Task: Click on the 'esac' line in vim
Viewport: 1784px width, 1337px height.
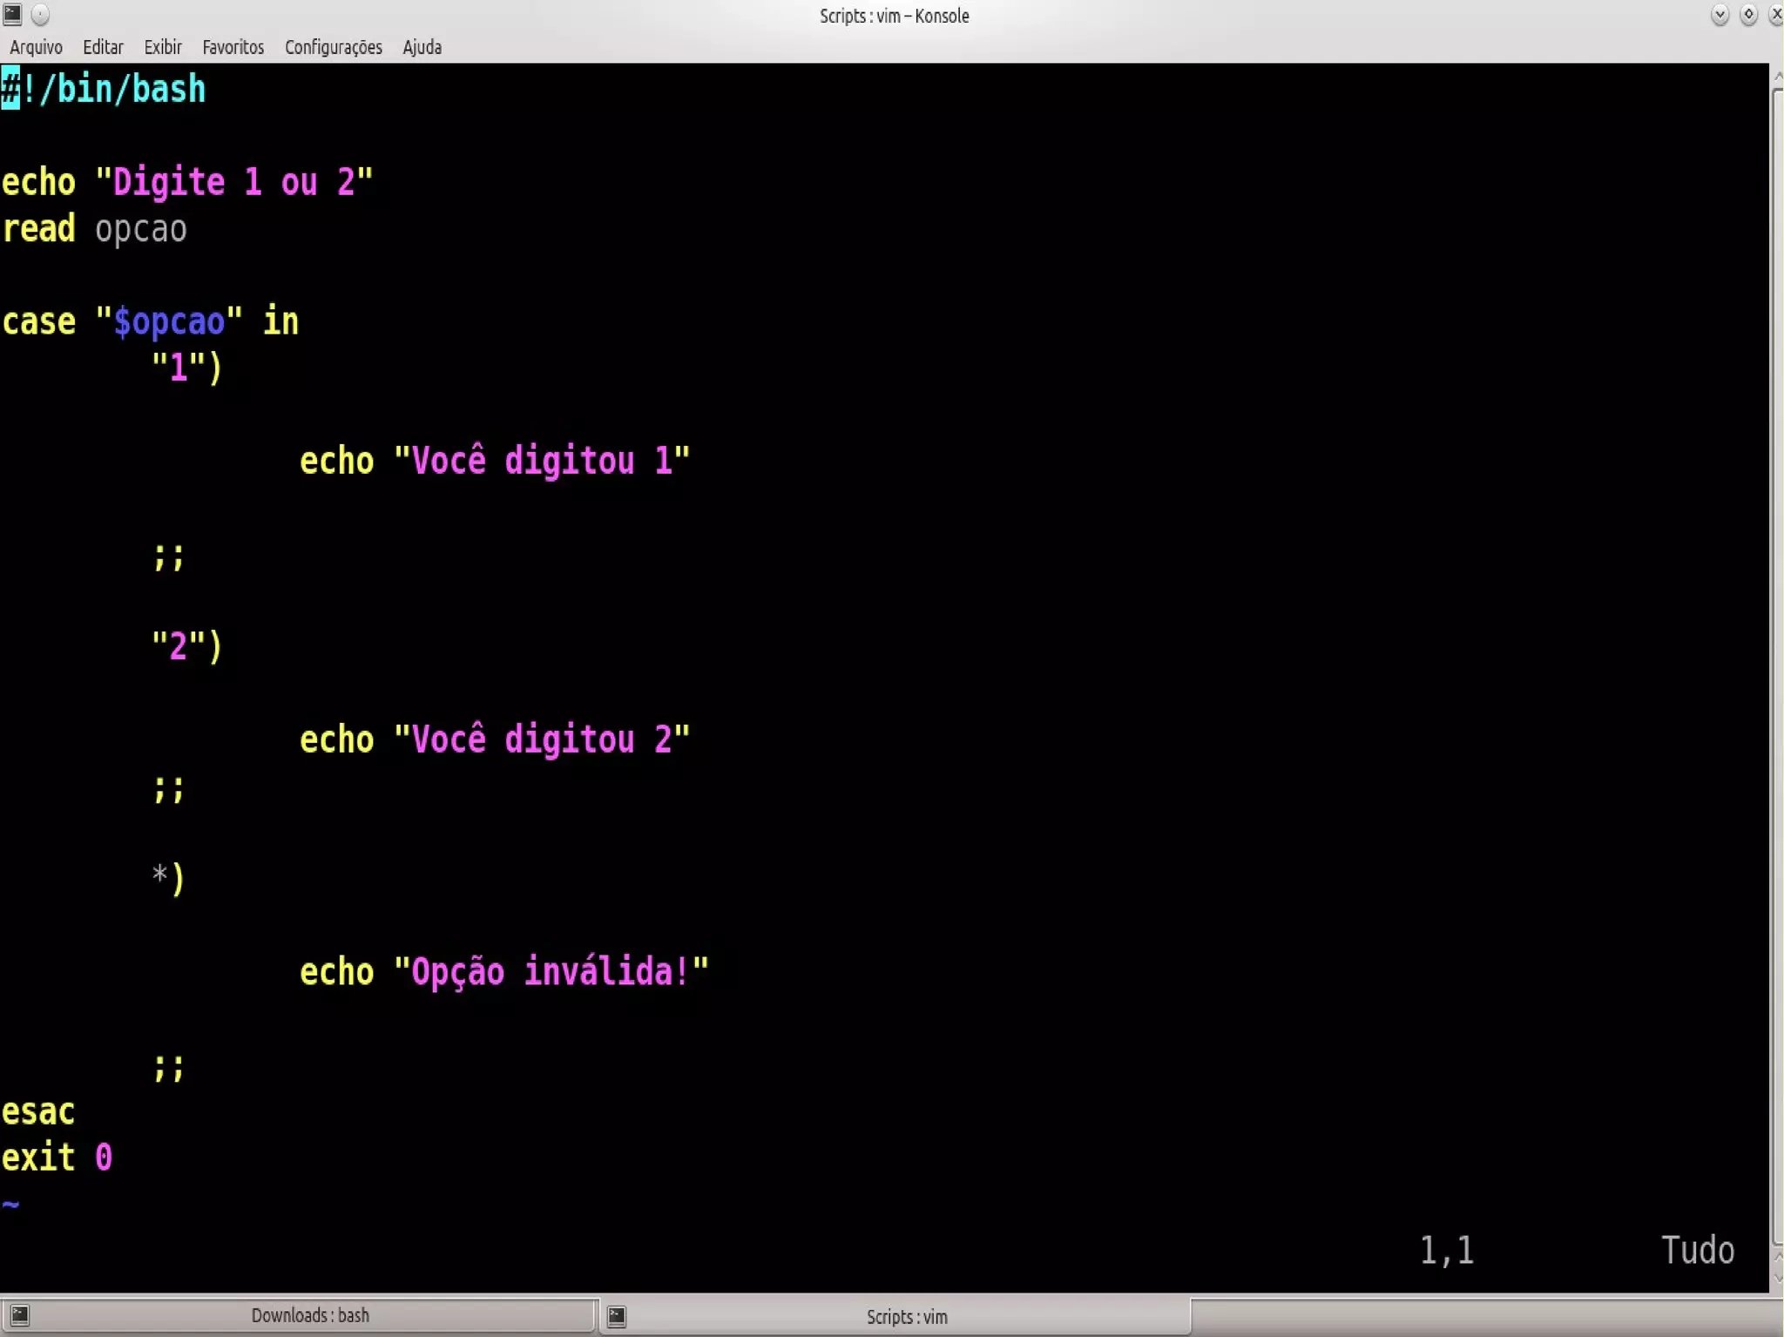Action: tap(38, 1112)
